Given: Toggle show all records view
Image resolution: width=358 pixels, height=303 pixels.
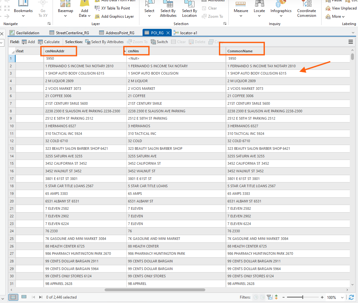Looking at the screenshot, I should (x=13, y=297).
